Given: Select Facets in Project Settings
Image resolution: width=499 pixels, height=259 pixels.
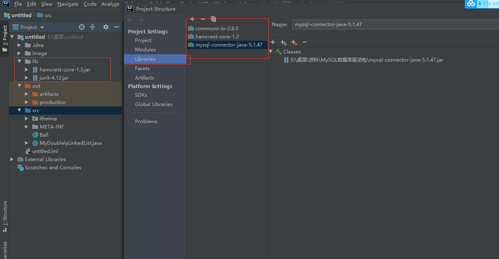Looking at the screenshot, I should [x=142, y=69].
